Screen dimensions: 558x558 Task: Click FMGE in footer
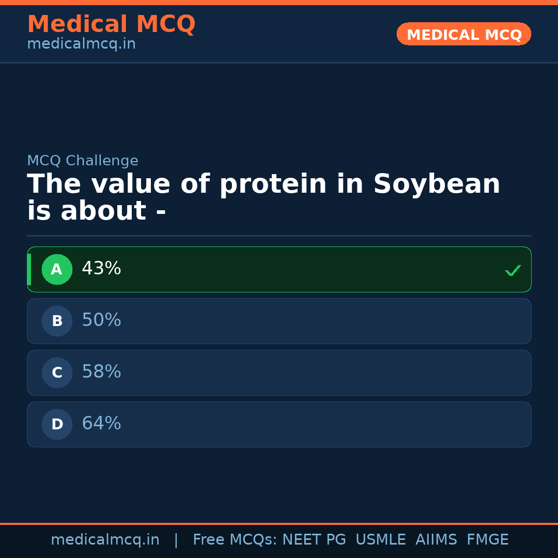tap(487, 540)
